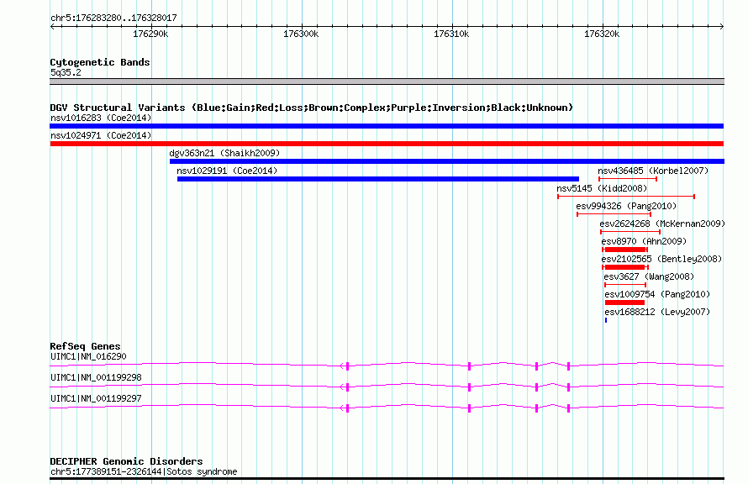Open esv1688212 (Levy2007) label
This screenshot has width=748, height=484.
click(657, 312)
